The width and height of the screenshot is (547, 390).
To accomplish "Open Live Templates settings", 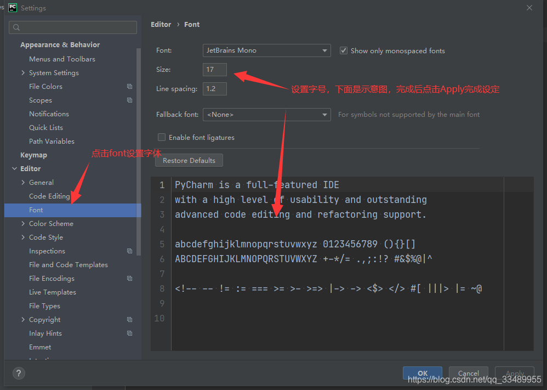I will point(52,292).
